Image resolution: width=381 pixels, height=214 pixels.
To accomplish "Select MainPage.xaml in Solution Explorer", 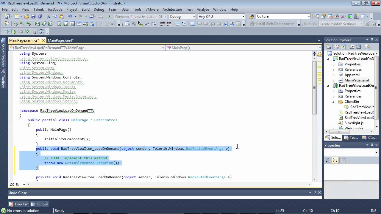I will pos(357,80).
